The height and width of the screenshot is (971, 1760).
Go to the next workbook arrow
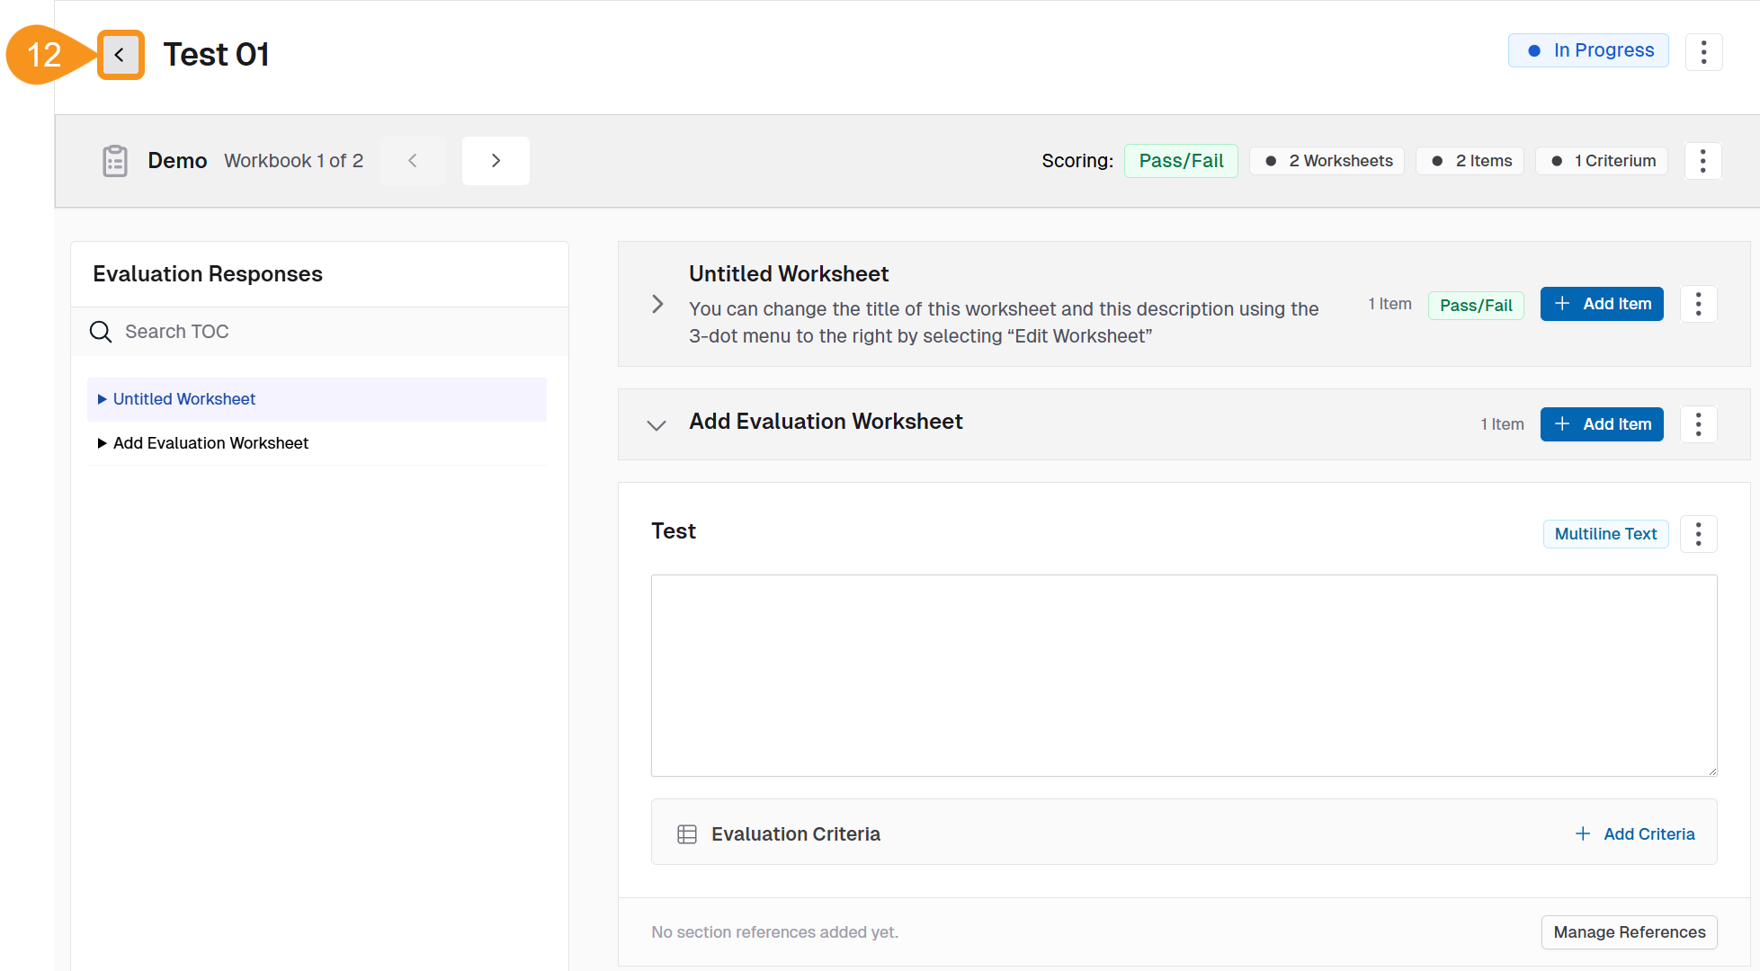tap(496, 161)
